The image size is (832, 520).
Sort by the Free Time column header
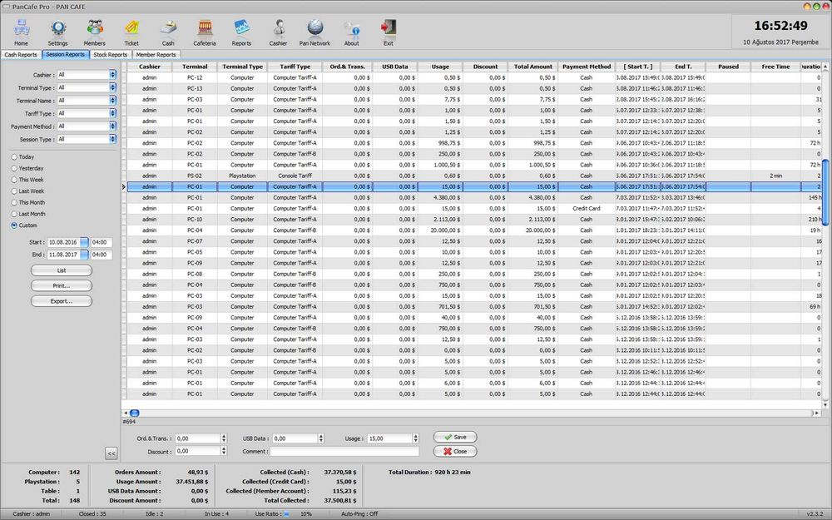click(x=775, y=67)
